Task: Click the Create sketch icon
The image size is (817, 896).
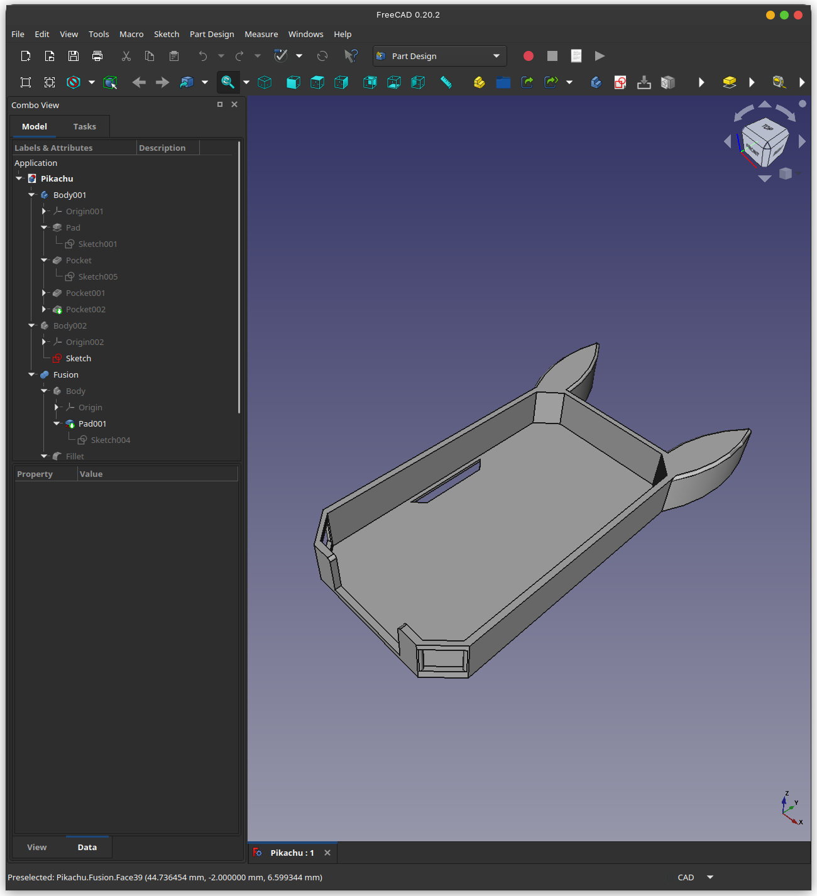Action: (x=620, y=82)
